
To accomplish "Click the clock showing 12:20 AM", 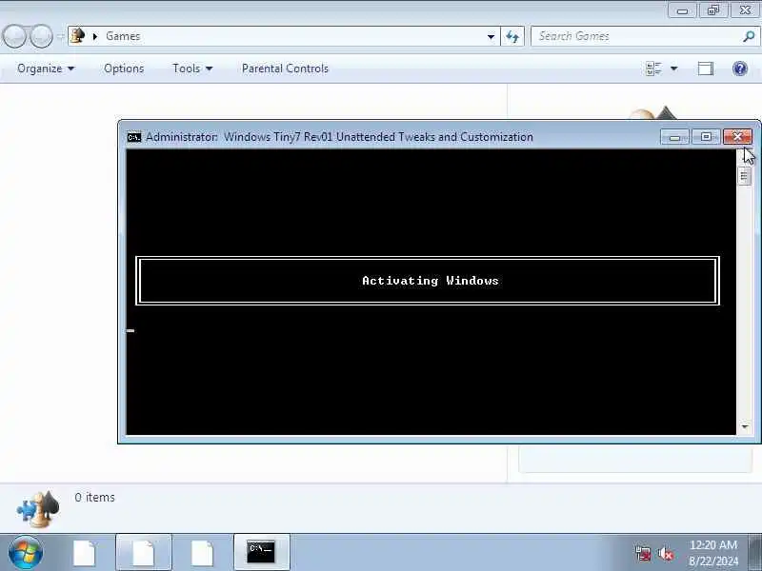I will tap(713, 544).
